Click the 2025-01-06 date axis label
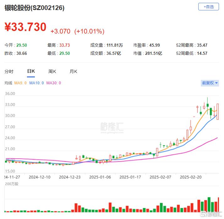224x219 pixels. click(x=100, y=177)
